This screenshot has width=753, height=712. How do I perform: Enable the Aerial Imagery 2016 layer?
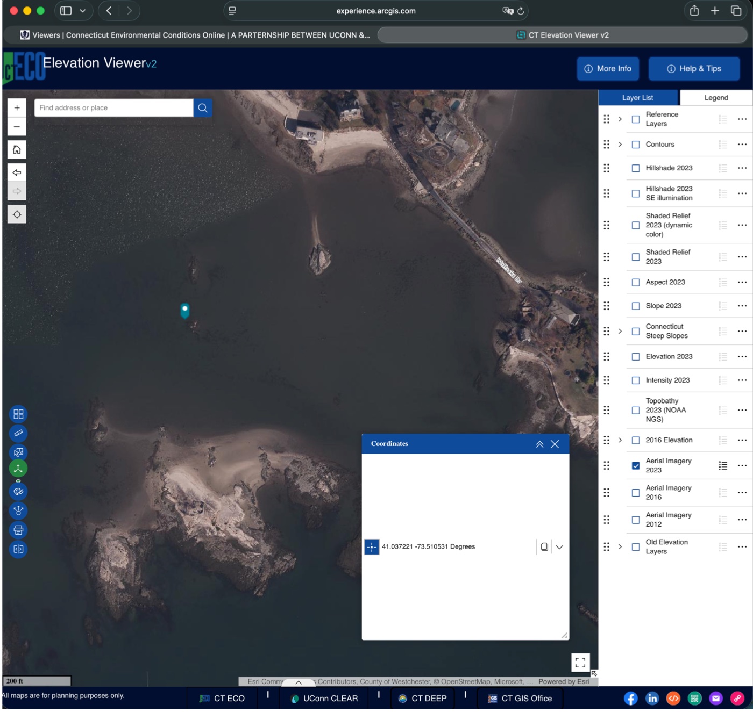[636, 493]
